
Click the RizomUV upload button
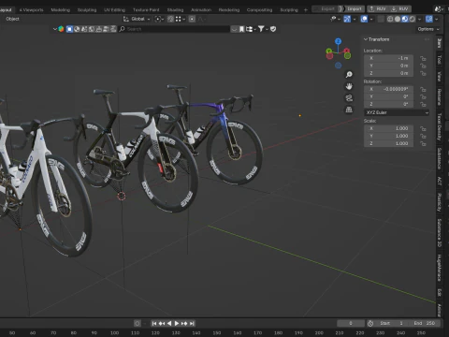tap(378, 9)
